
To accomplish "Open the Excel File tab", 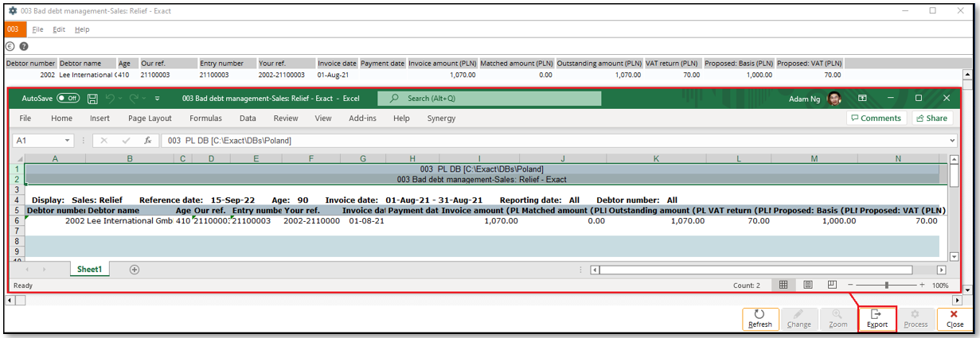I will click(25, 118).
